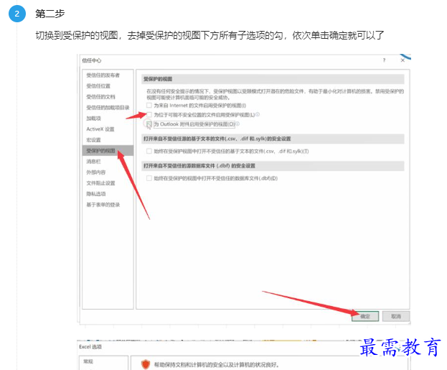Click the 信任中心 dialog title

pyautogui.click(x=92, y=60)
